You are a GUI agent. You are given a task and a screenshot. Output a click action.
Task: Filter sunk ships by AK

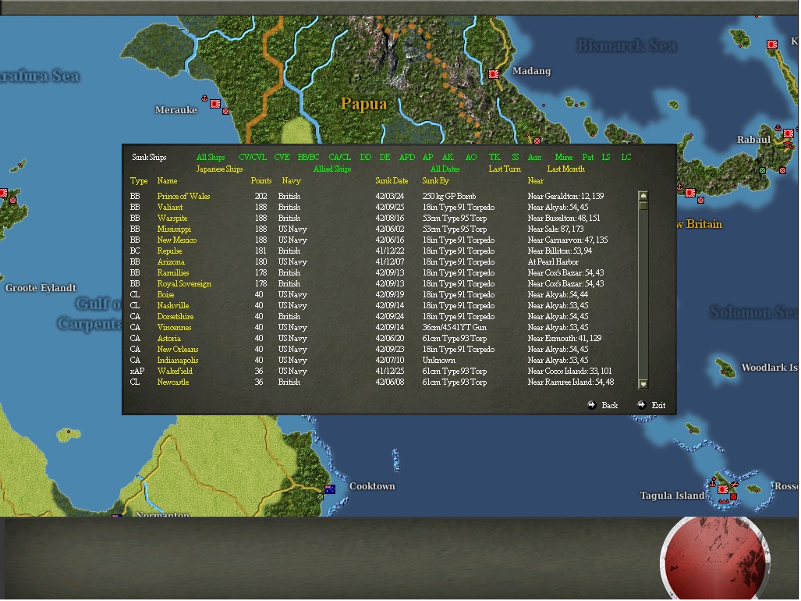pos(448,157)
